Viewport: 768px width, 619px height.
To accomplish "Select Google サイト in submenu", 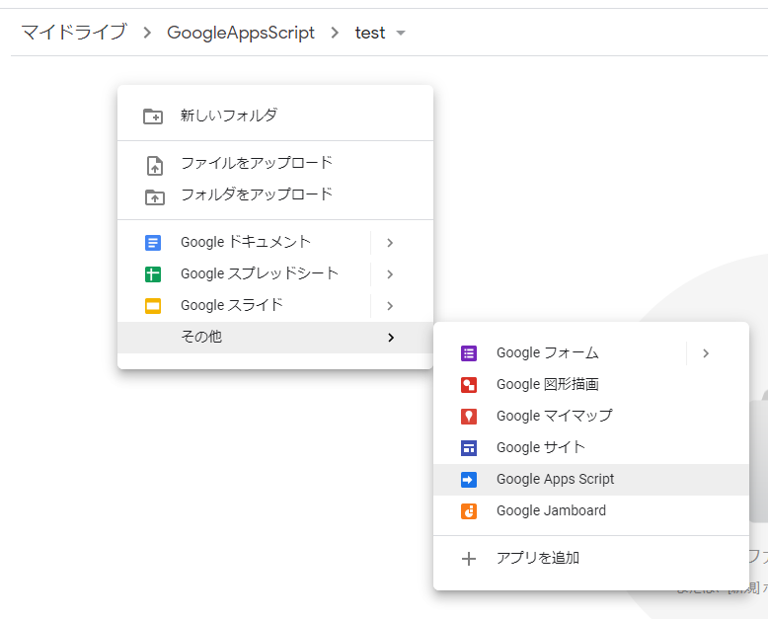I will (591, 448).
